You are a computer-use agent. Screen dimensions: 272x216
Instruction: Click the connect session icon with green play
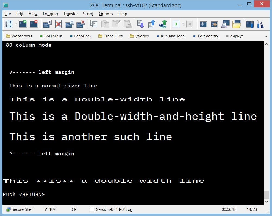pos(23,24)
